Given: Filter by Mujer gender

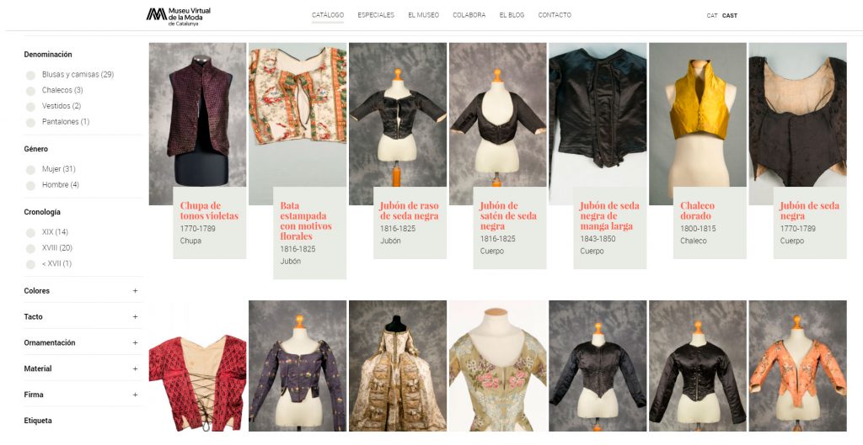Looking at the screenshot, I should pyautogui.click(x=31, y=170).
